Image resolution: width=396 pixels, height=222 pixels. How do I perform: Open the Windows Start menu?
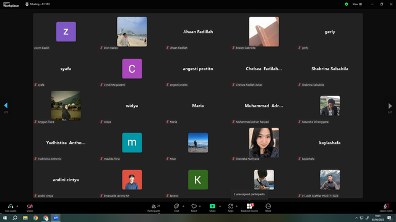click(5, 218)
